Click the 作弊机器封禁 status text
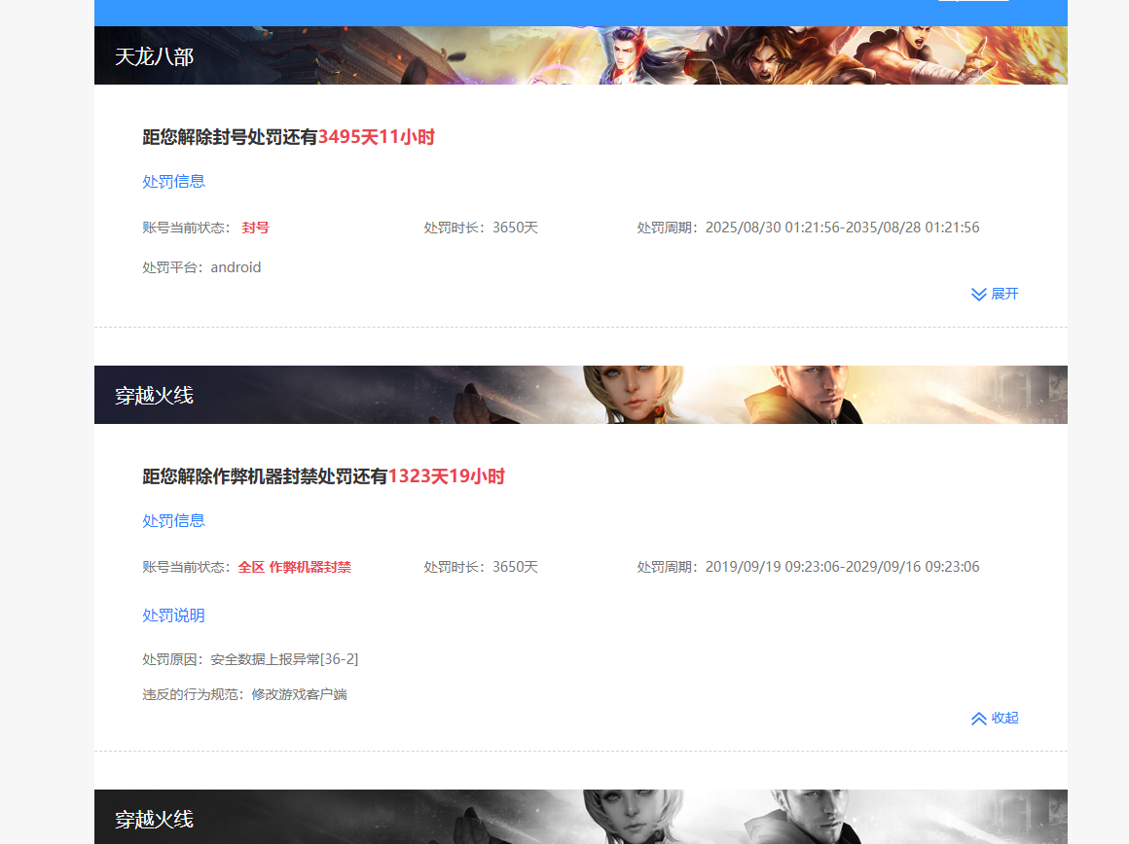This screenshot has height=844, width=1129. tap(312, 566)
